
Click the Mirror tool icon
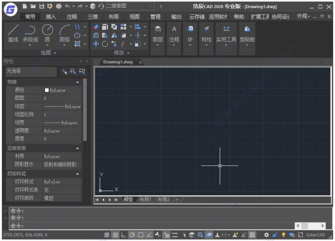point(114,35)
